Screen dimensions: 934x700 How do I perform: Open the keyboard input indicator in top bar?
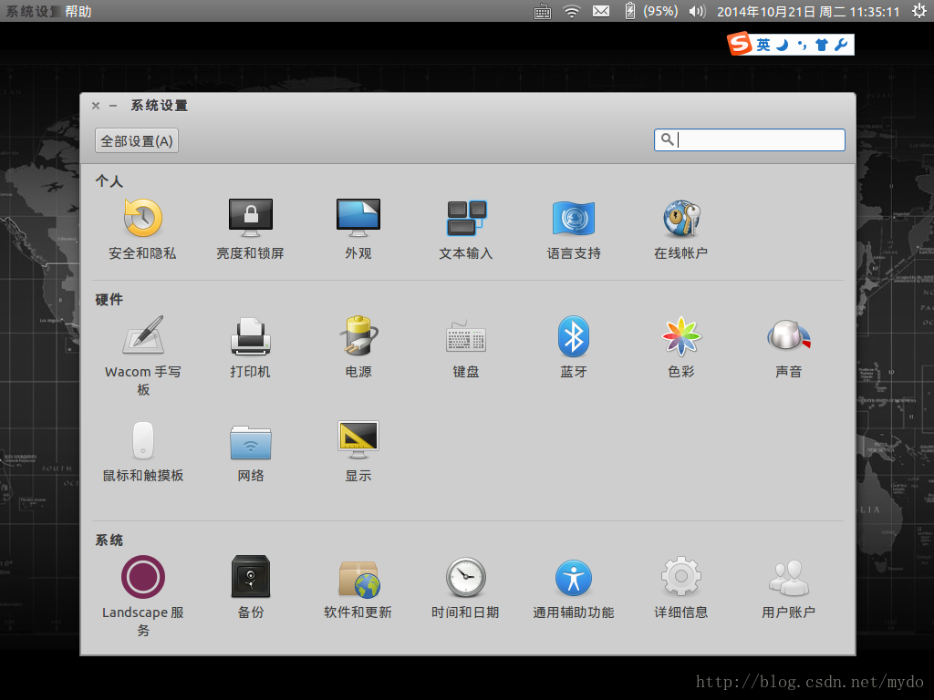(x=543, y=11)
